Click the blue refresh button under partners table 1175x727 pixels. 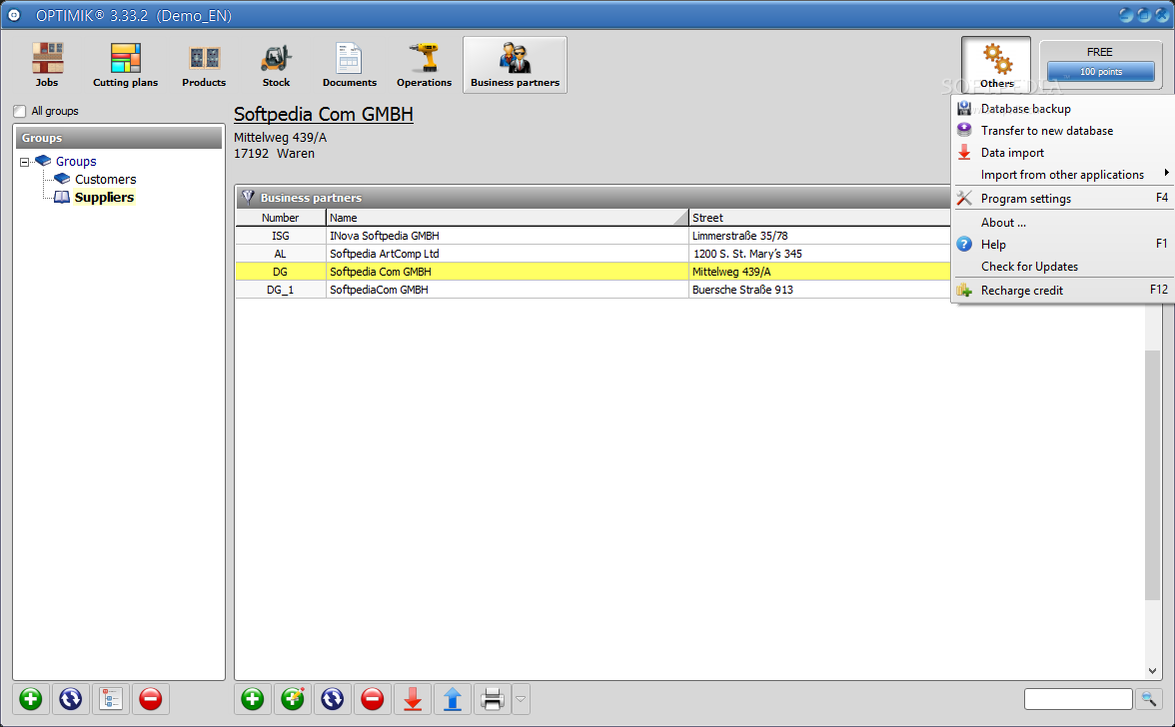(x=333, y=699)
